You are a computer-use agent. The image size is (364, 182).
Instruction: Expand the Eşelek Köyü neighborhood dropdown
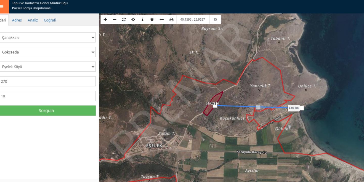(x=48, y=67)
